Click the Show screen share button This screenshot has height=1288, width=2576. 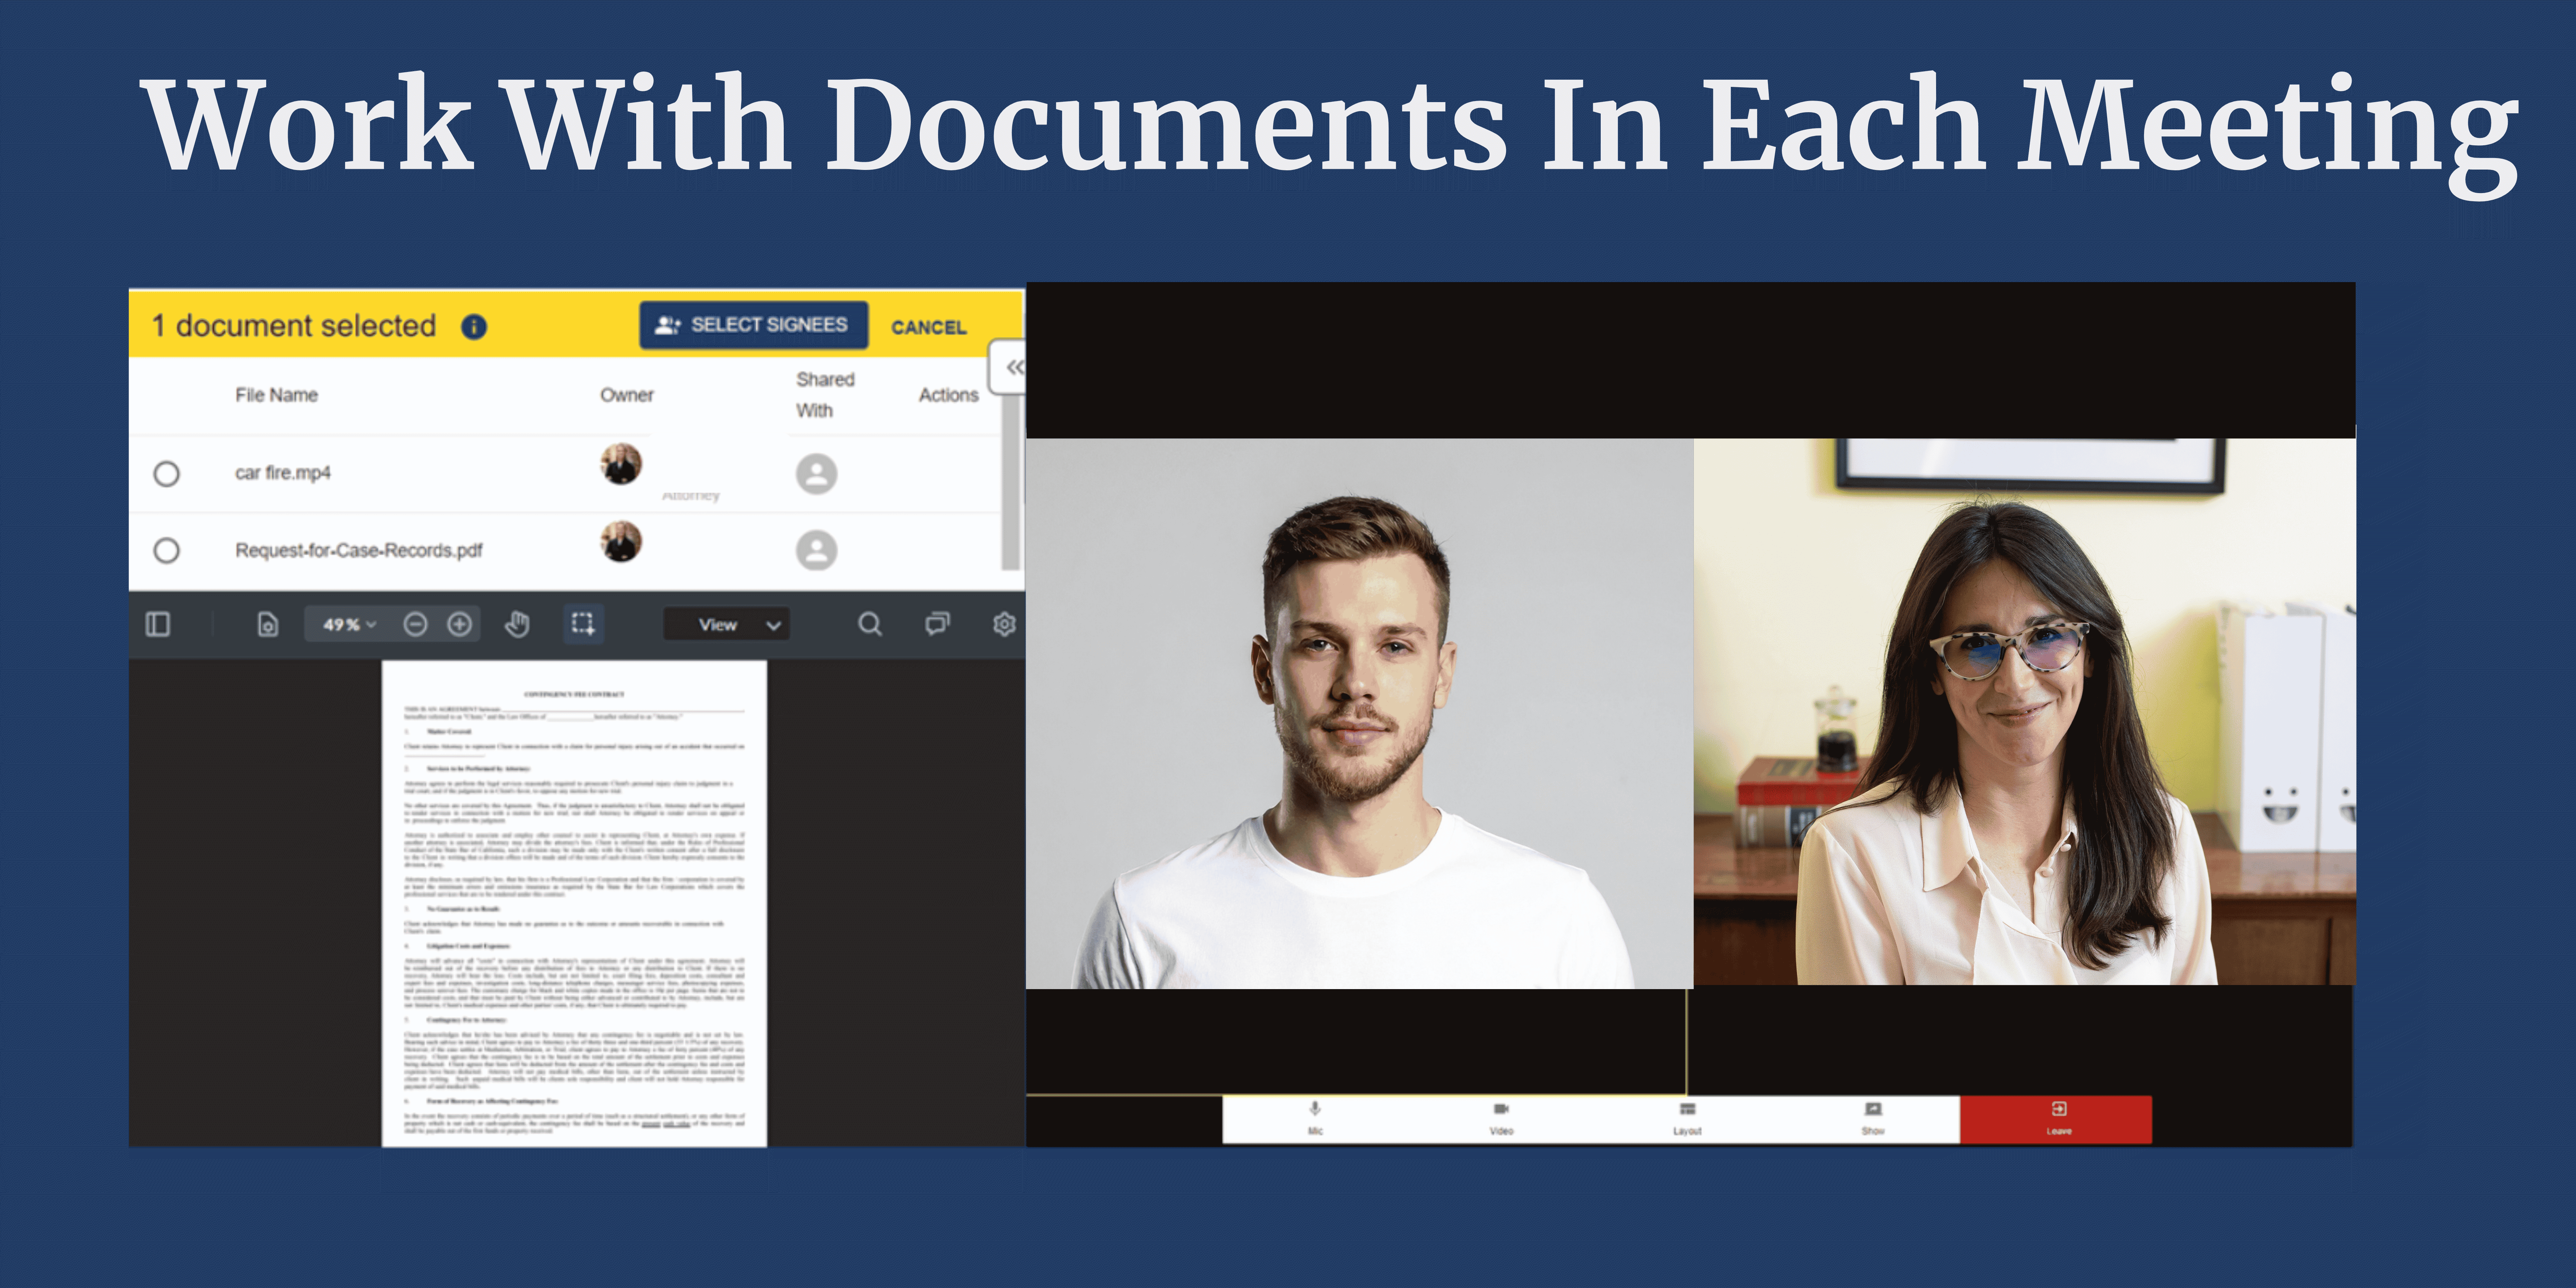pos(1873,1119)
